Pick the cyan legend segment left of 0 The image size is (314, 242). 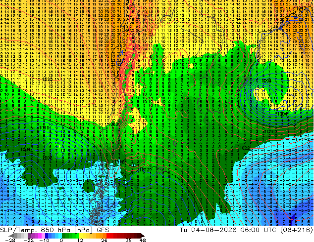pyautogui.click(x=60, y=236)
